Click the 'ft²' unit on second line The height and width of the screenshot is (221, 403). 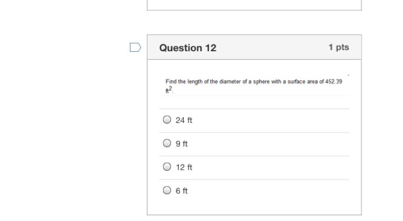(x=169, y=90)
